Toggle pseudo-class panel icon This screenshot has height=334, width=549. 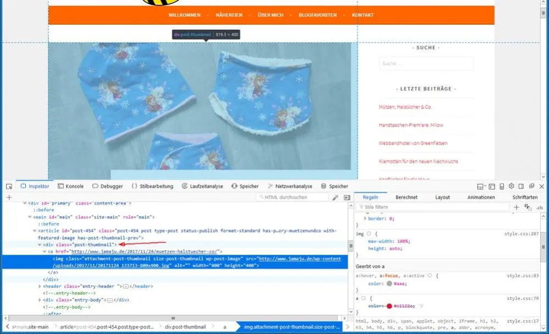(x=528, y=207)
